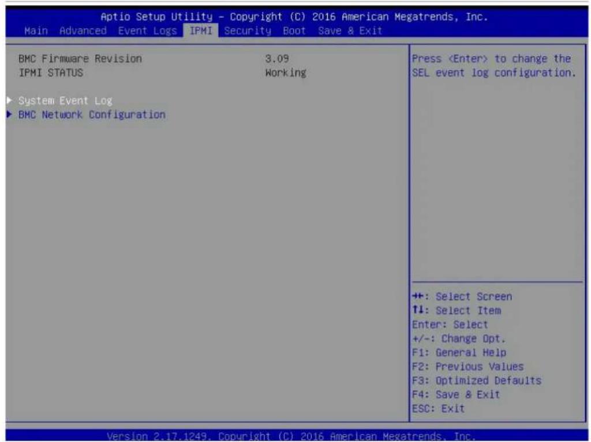Click the ESC: Exit hint
The height and width of the screenshot is (442, 591).
click(x=439, y=408)
